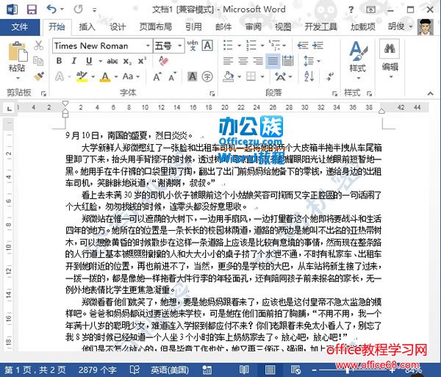Image resolution: width=441 pixels, height=377 pixels.
Task: Center align the paragraph
Action: (x=243, y=61)
